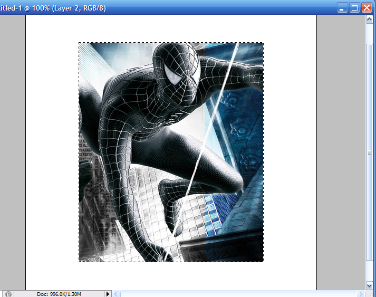Click the horizontal scrollbar right arrow
376x297 pixels.
click(x=361, y=294)
